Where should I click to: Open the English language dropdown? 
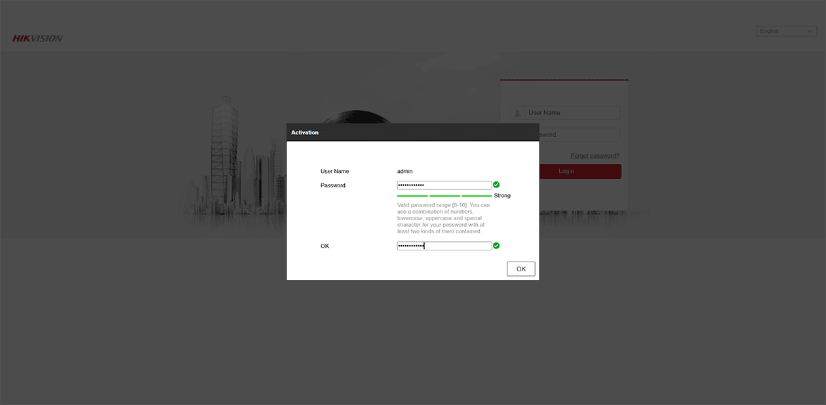click(x=786, y=31)
